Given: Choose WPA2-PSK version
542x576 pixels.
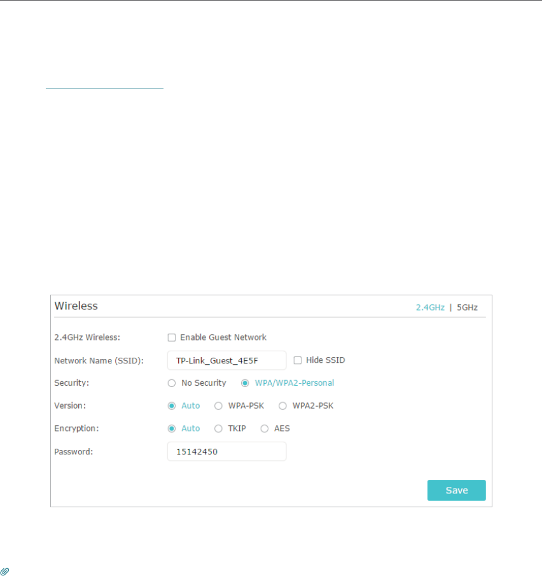Looking at the screenshot, I should point(282,406).
